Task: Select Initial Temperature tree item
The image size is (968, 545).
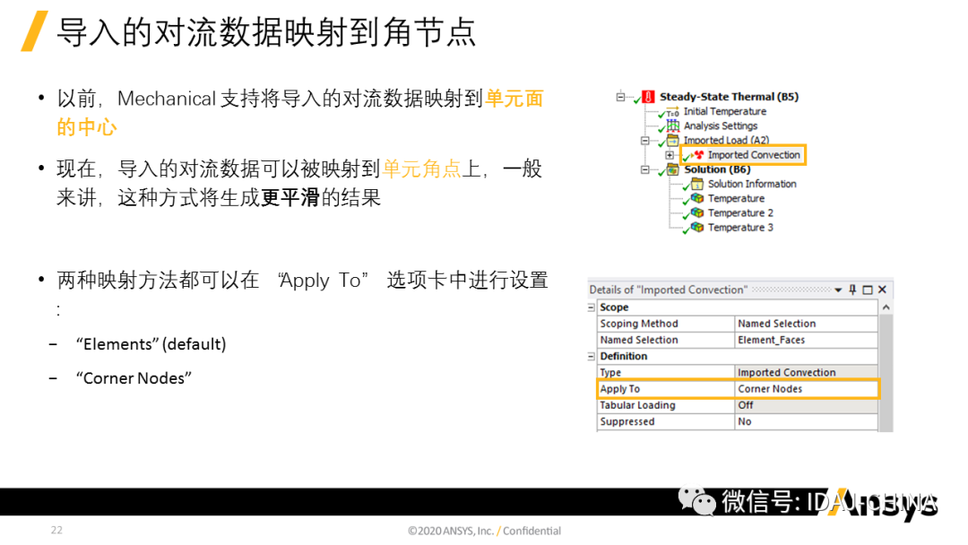Action: pyautogui.click(x=725, y=112)
